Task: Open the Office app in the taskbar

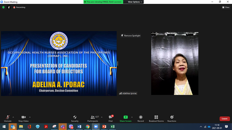Action: (x=29, y=127)
